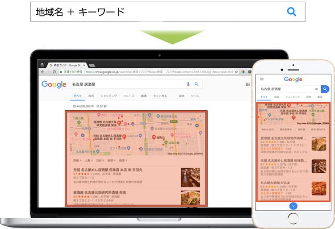
Task: Start voice search with the microphone icon
Action: [x=188, y=84]
